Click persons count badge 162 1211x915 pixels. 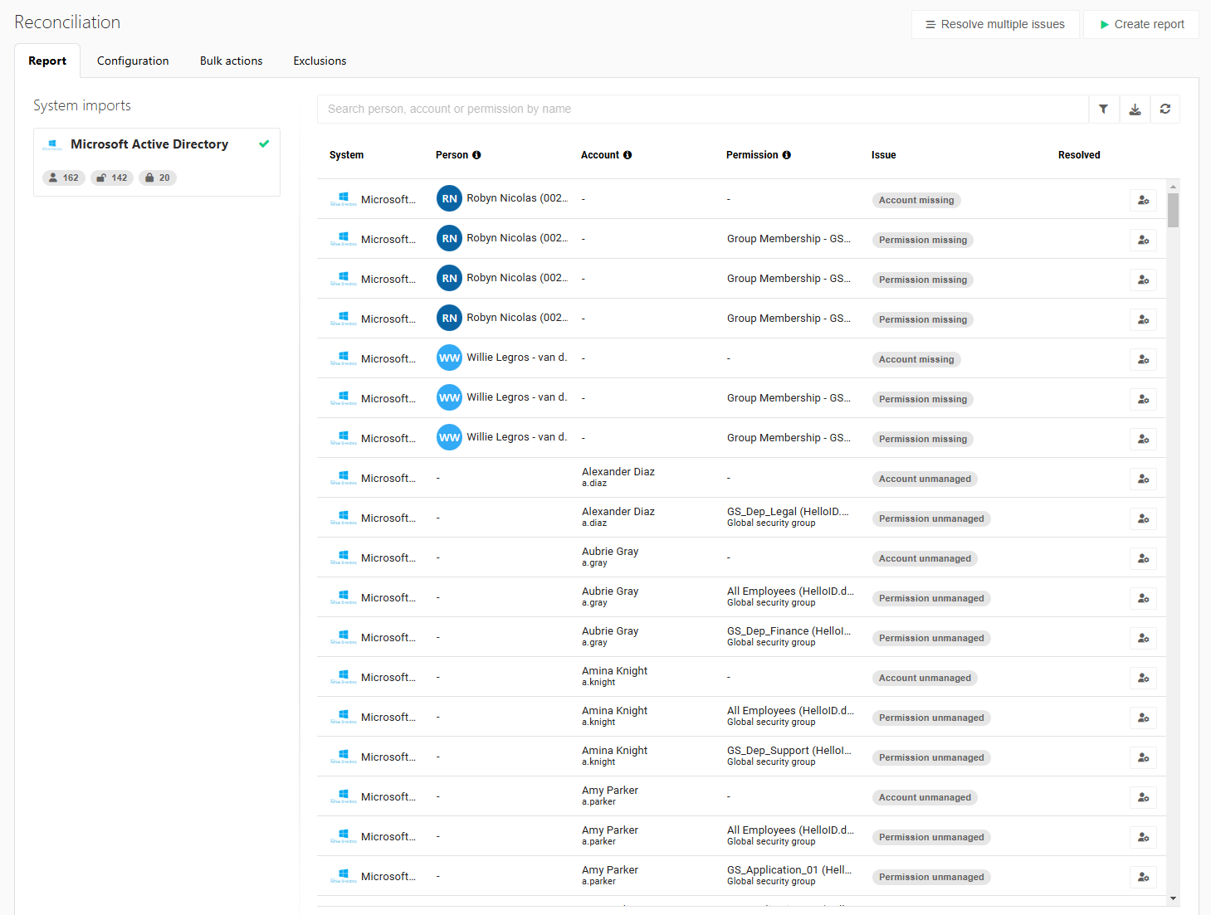tap(64, 178)
